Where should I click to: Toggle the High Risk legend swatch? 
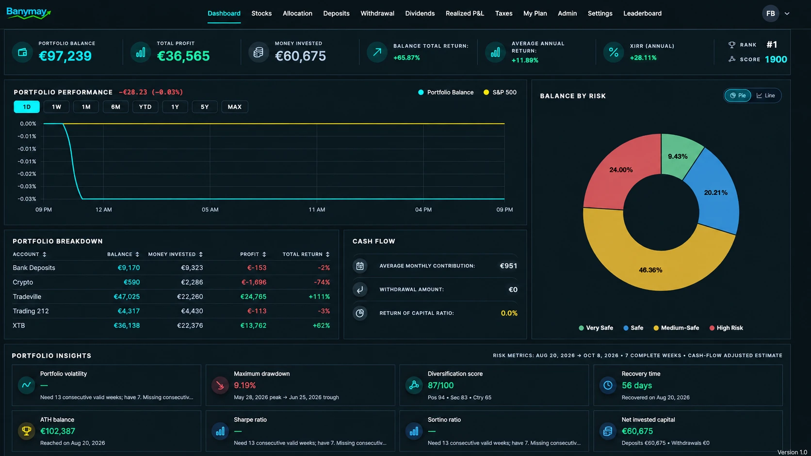712,328
